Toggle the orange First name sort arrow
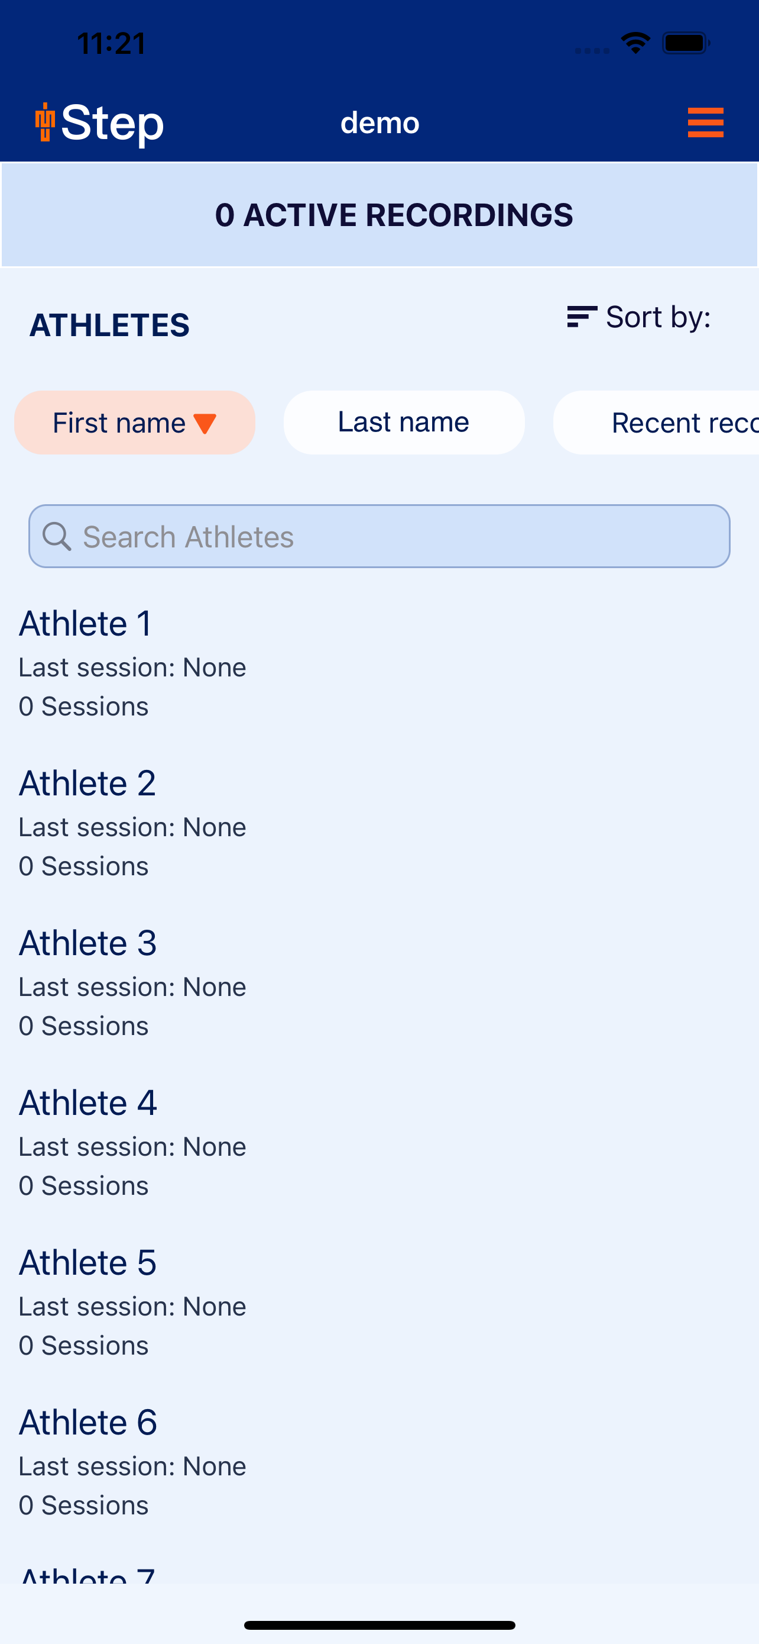The image size is (759, 1644). tap(205, 423)
